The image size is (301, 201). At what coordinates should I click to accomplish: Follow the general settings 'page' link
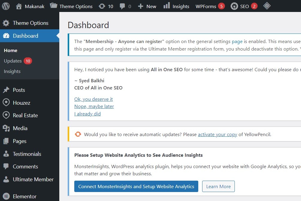237,42
